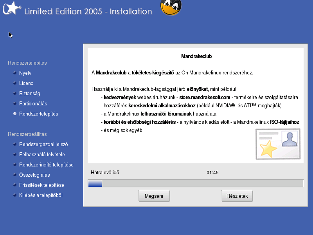Click the Hátralevő idő label

pyautogui.click(x=105, y=173)
